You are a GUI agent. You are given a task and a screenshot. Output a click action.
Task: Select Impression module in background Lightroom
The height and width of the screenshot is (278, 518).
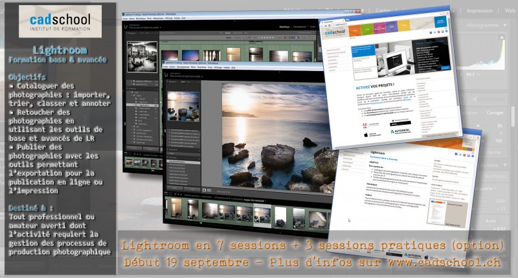point(479,10)
